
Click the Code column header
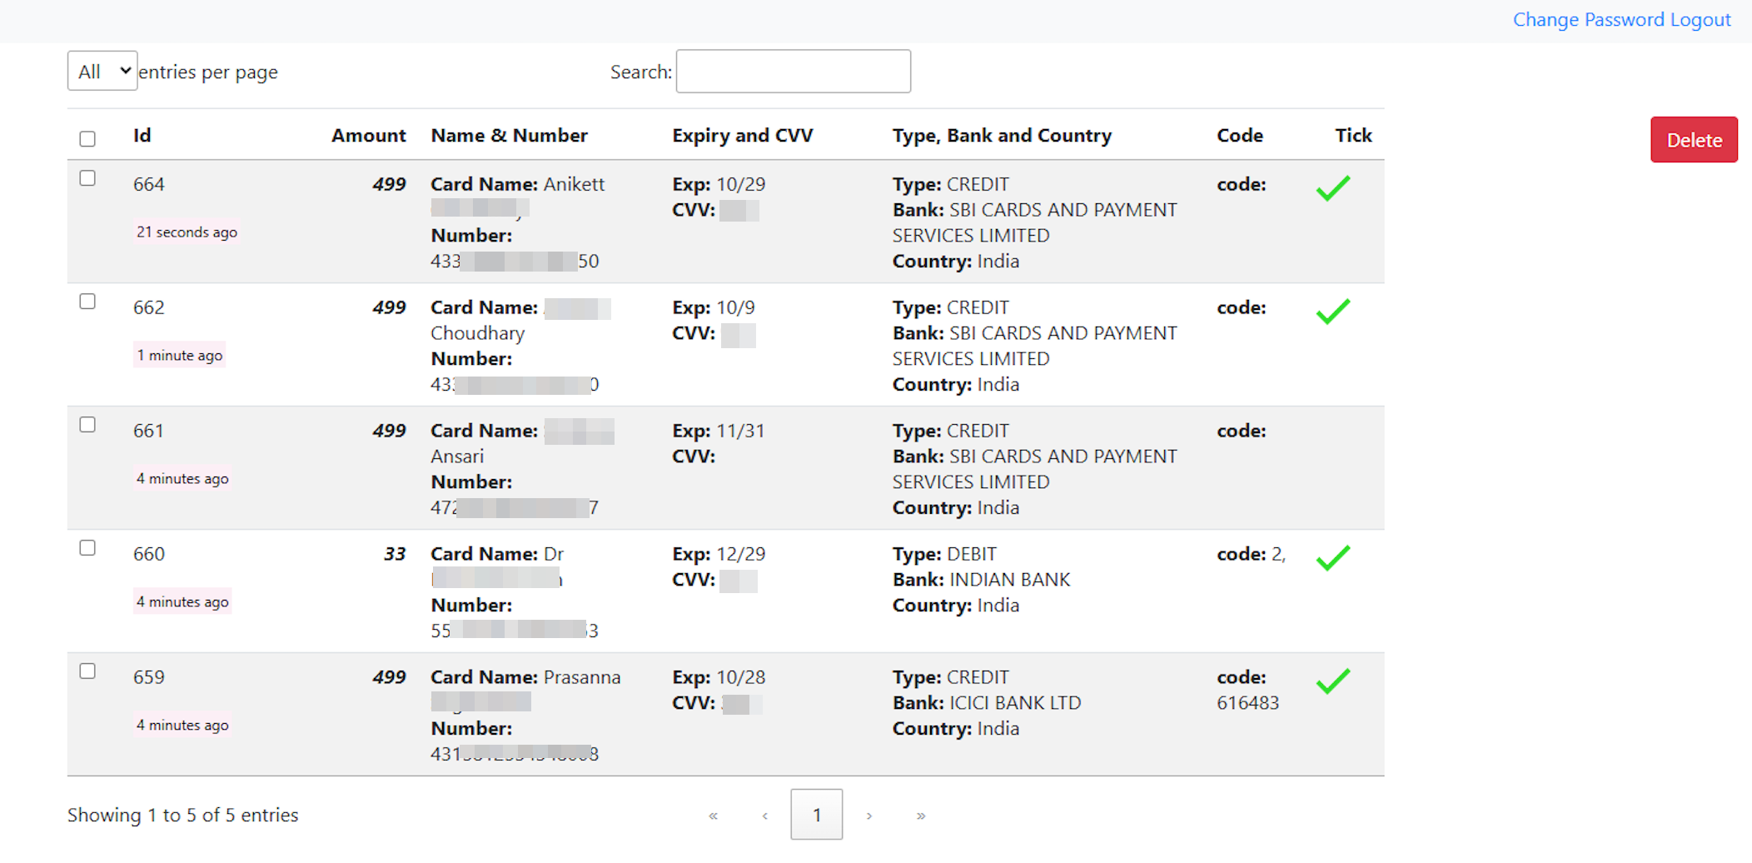[1240, 135]
